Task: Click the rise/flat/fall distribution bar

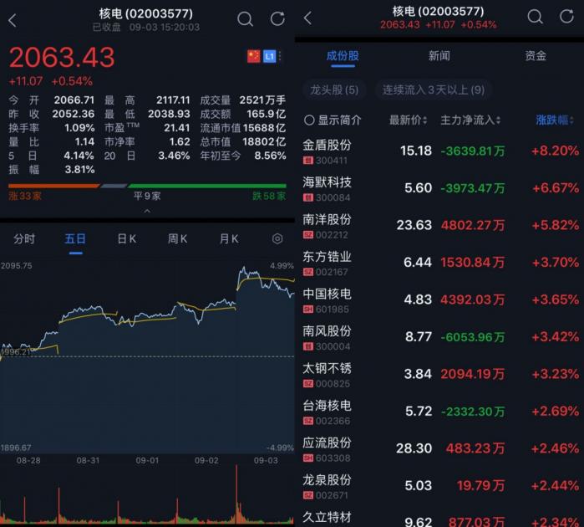Action: click(x=147, y=186)
